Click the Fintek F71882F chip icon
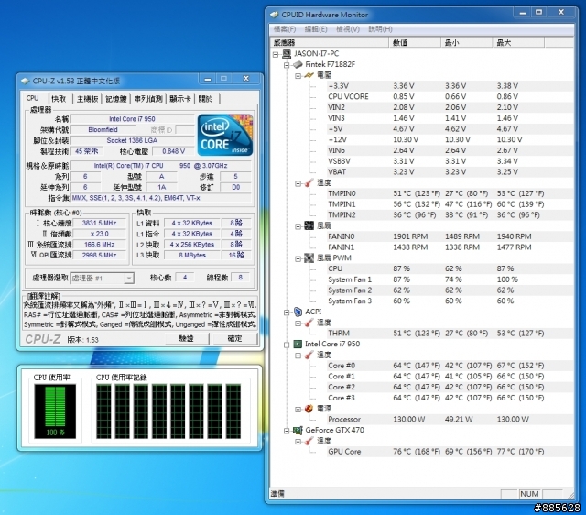Screen dimensions: 586x515 [298, 65]
